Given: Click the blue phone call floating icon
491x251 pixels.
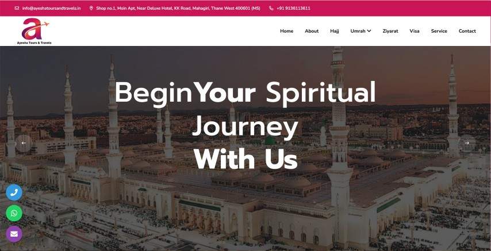Looking at the screenshot, I should (14, 192).
